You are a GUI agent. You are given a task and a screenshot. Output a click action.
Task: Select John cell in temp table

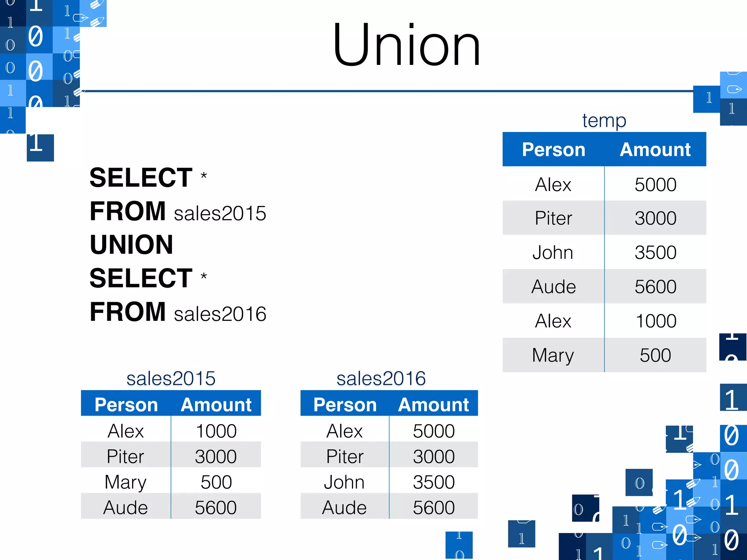(x=553, y=252)
